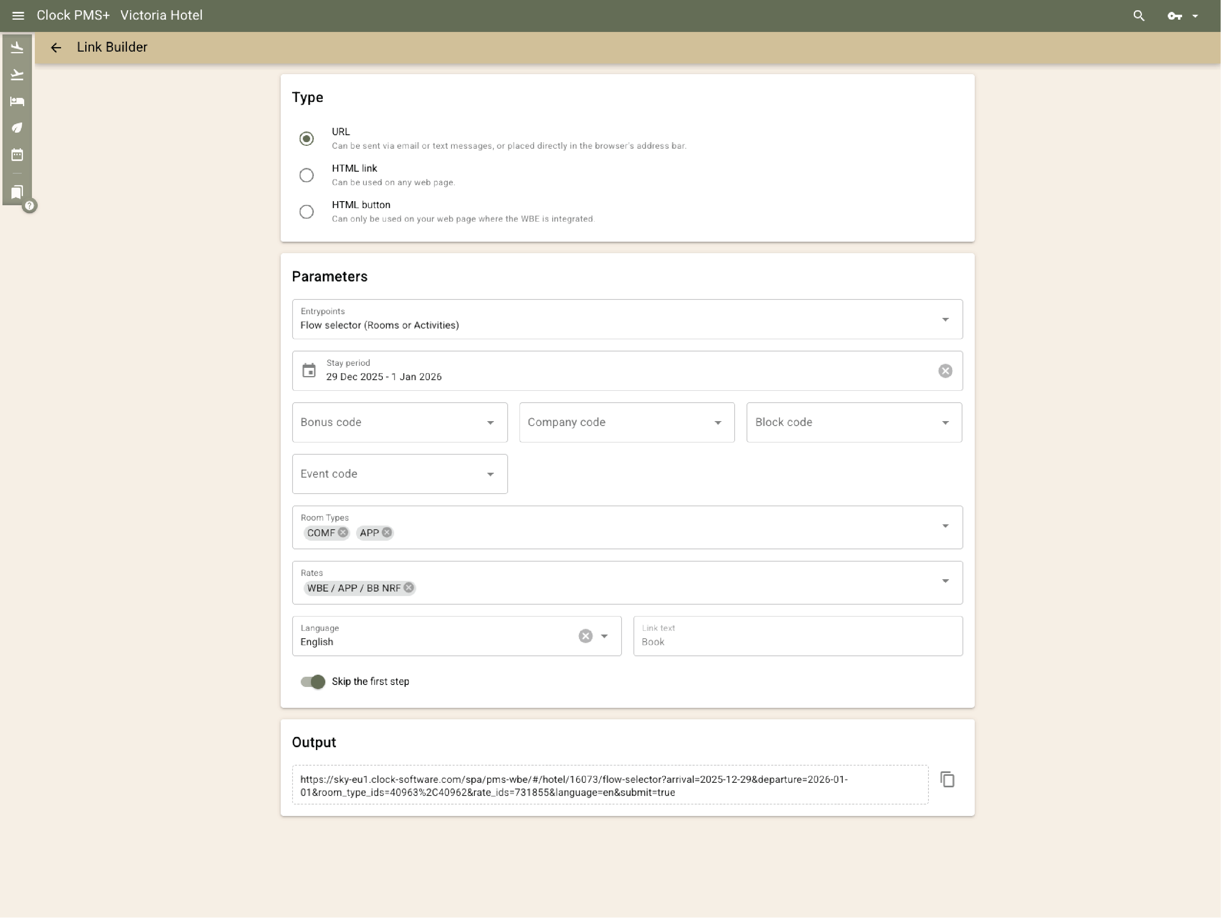Open the rooms bed icon in the sidebar
The width and height of the screenshot is (1221, 918).
(16, 102)
